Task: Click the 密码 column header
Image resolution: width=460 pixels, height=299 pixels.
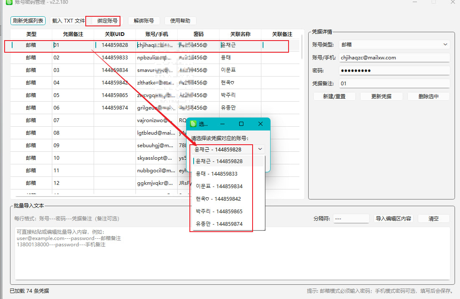Action: click(x=198, y=34)
